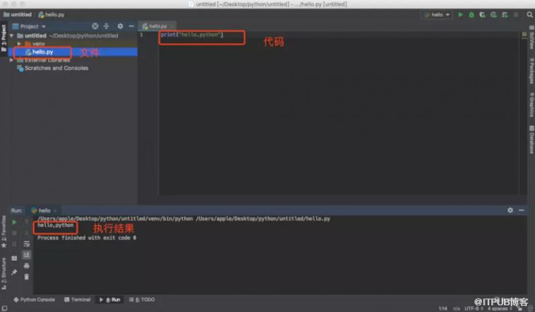Viewport: 535px width, 312px height.
Task: Open the R Packages side tab
Action: click(x=531, y=70)
